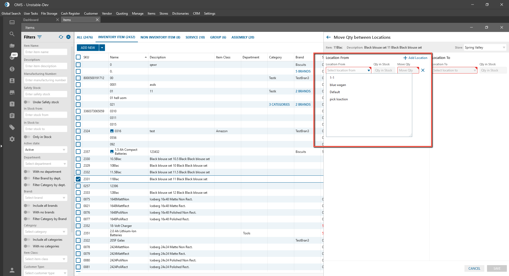Screen dimensions: 509x276
Task: Click the Add Location link
Action: click(415, 58)
